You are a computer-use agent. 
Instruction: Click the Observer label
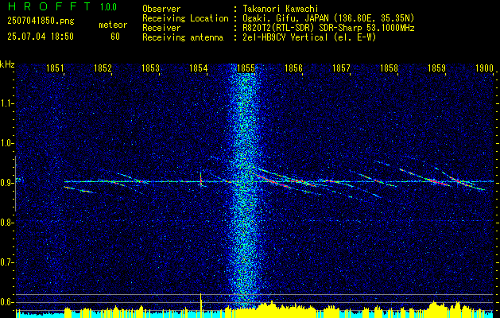point(161,9)
